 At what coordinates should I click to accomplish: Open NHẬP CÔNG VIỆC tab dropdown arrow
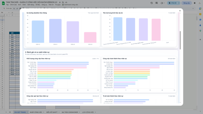point(44,112)
